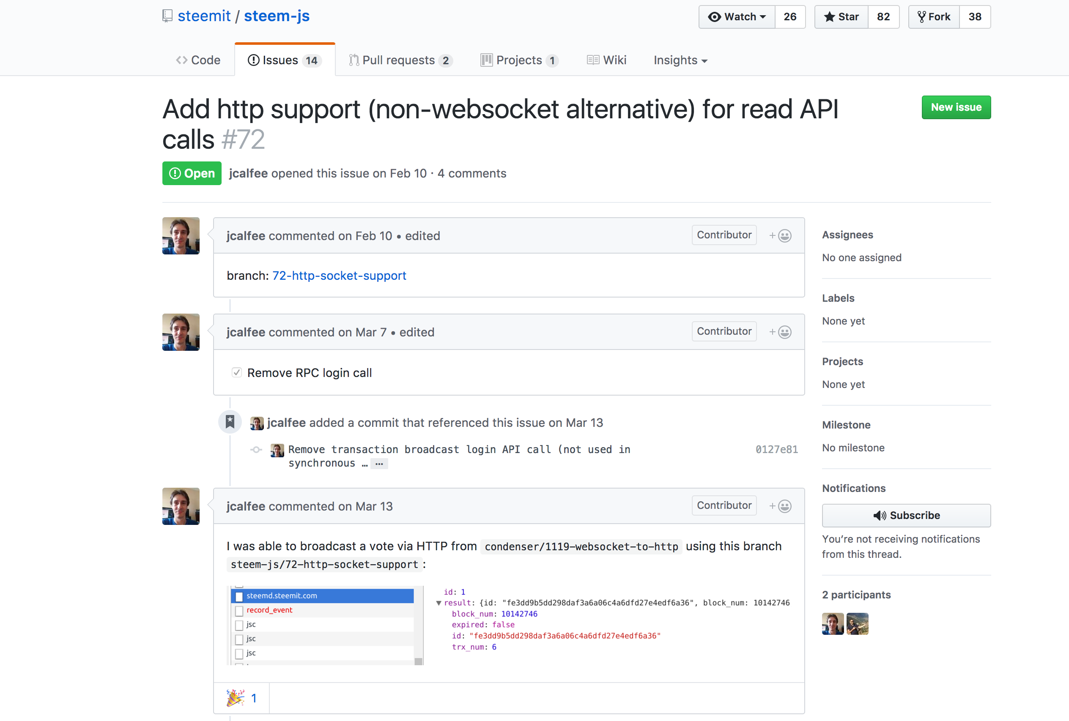The image size is (1069, 721).
Task: Click the Open issue status badge
Action: 192,173
